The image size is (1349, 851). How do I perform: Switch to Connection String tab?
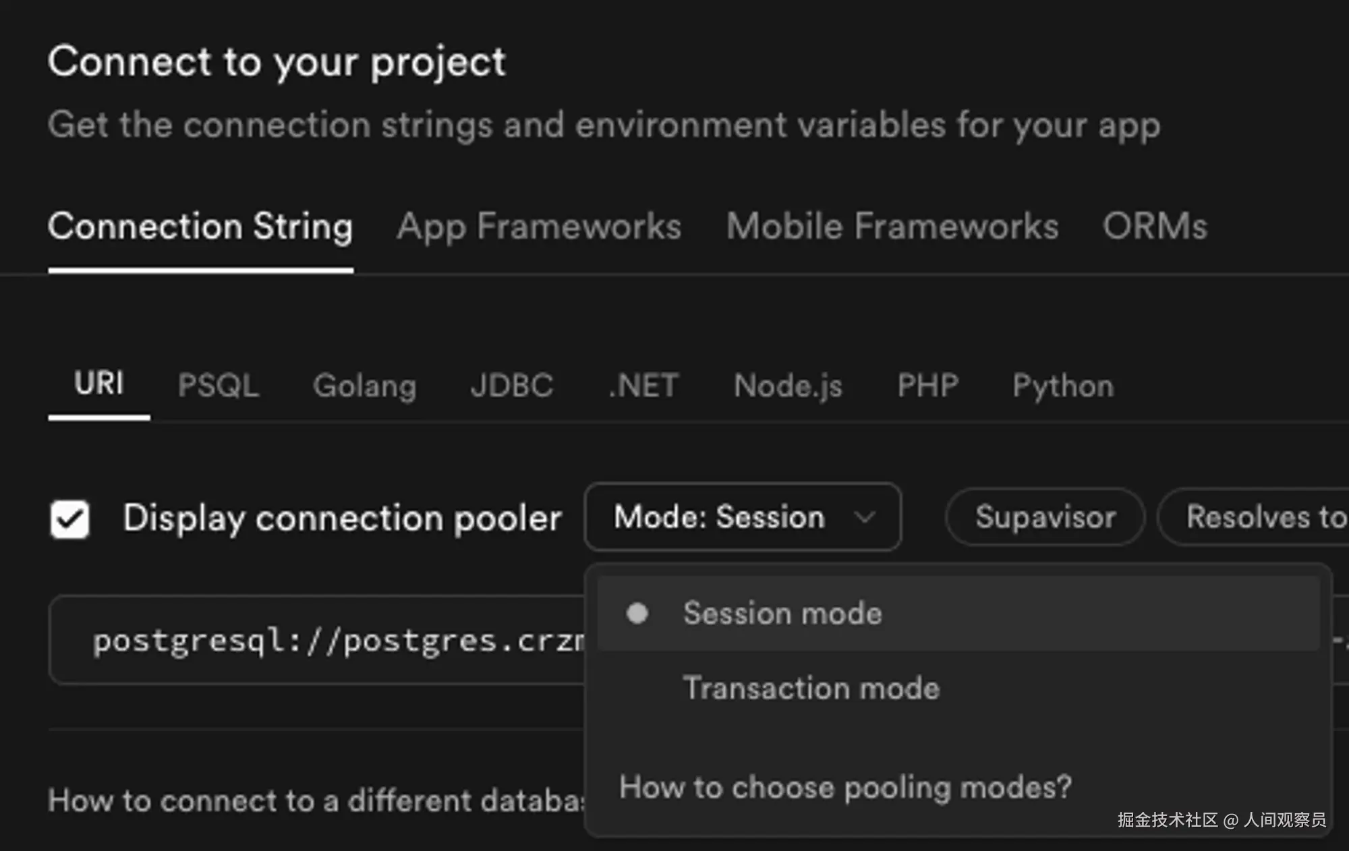point(200,227)
